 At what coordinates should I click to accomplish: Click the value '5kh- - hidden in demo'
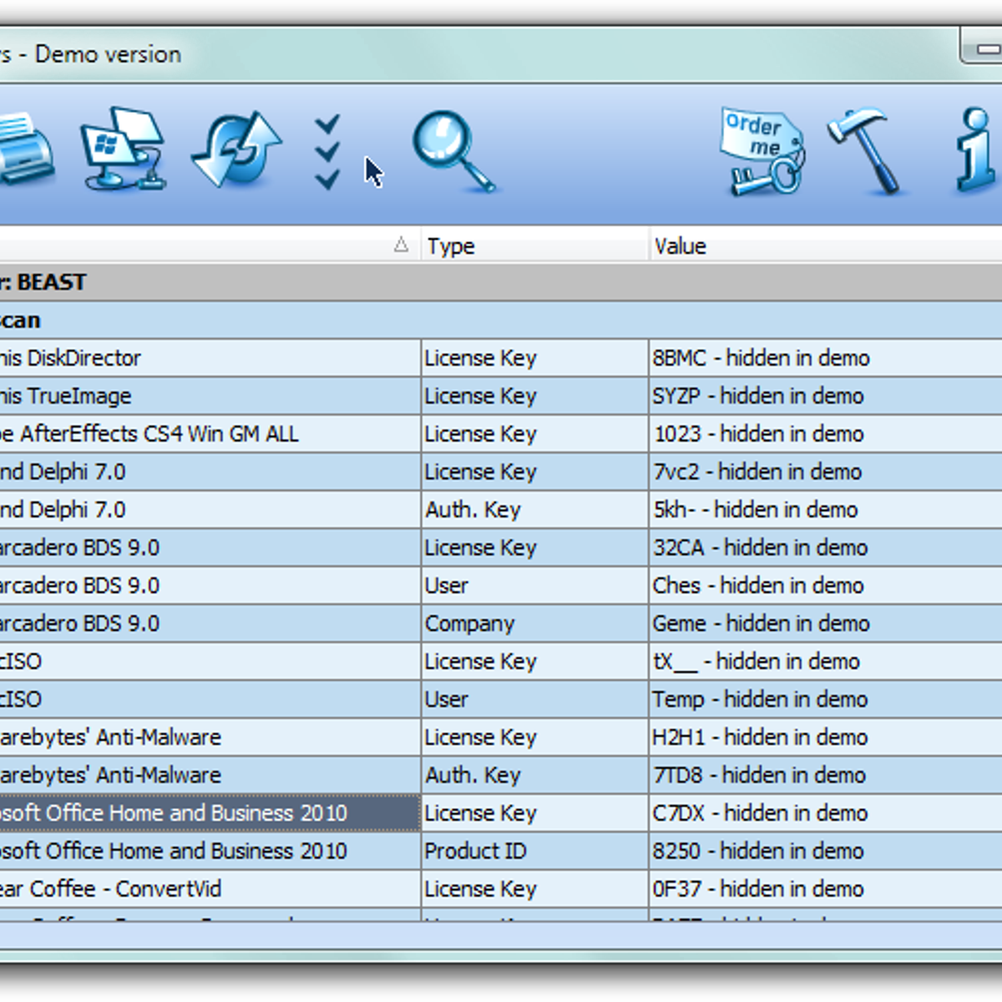tap(755, 509)
